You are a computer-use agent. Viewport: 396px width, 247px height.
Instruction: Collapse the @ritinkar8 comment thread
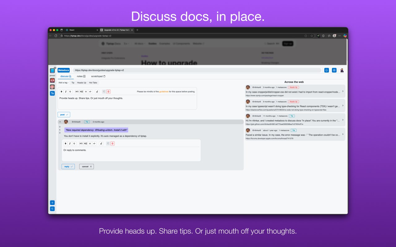click(60, 122)
